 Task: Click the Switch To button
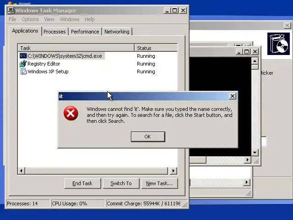121,183
